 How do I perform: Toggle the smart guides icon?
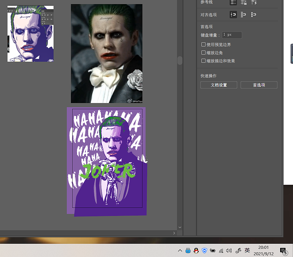254,2
